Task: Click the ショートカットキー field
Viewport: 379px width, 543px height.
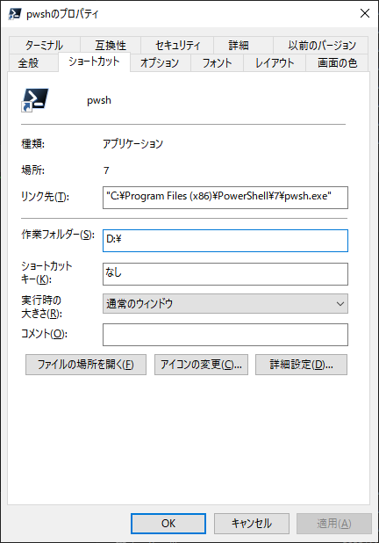Action: [225, 274]
